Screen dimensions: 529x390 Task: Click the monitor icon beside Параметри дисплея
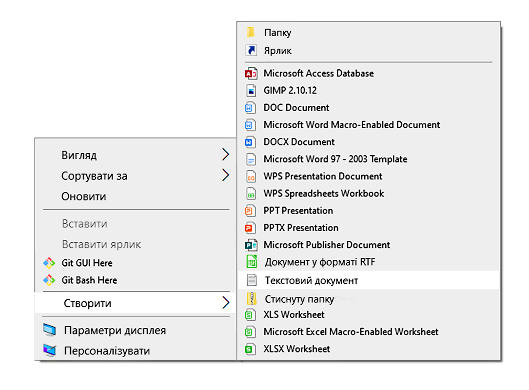click(49, 331)
